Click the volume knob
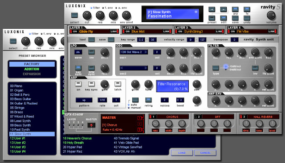The width and height of the screenshot is (285, 163). (271, 16)
